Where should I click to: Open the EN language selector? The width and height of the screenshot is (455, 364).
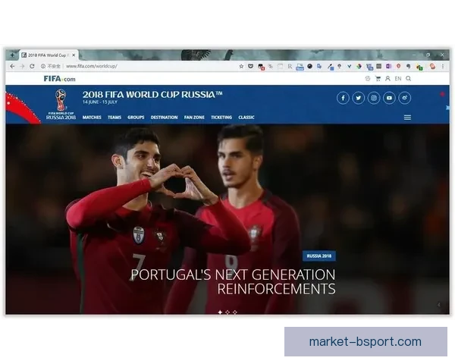pos(398,79)
